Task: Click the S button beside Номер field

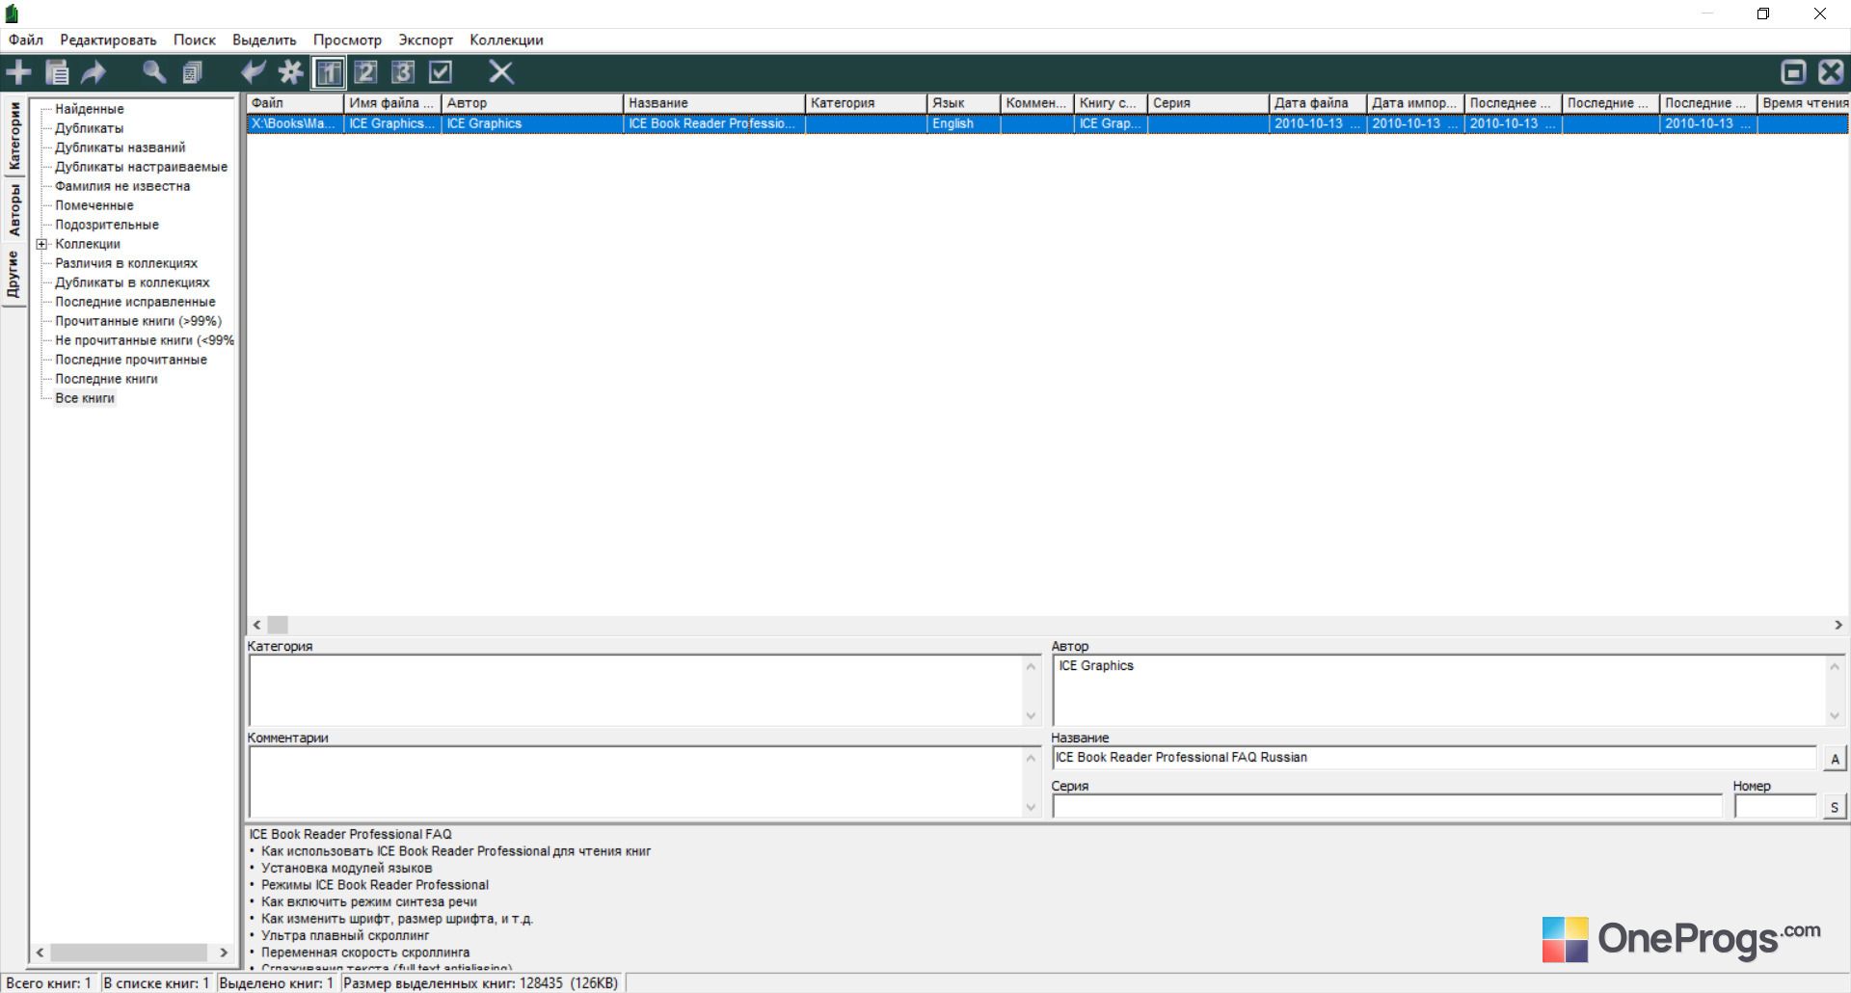Action: pos(1835,807)
